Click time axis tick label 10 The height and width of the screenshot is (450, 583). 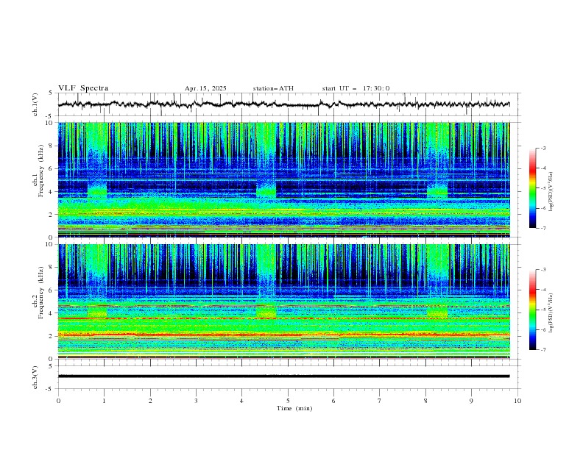pyautogui.click(x=517, y=401)
